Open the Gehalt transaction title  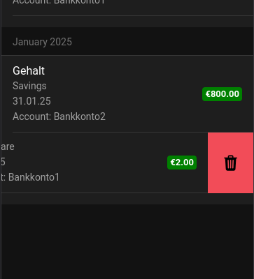[29, 70]
